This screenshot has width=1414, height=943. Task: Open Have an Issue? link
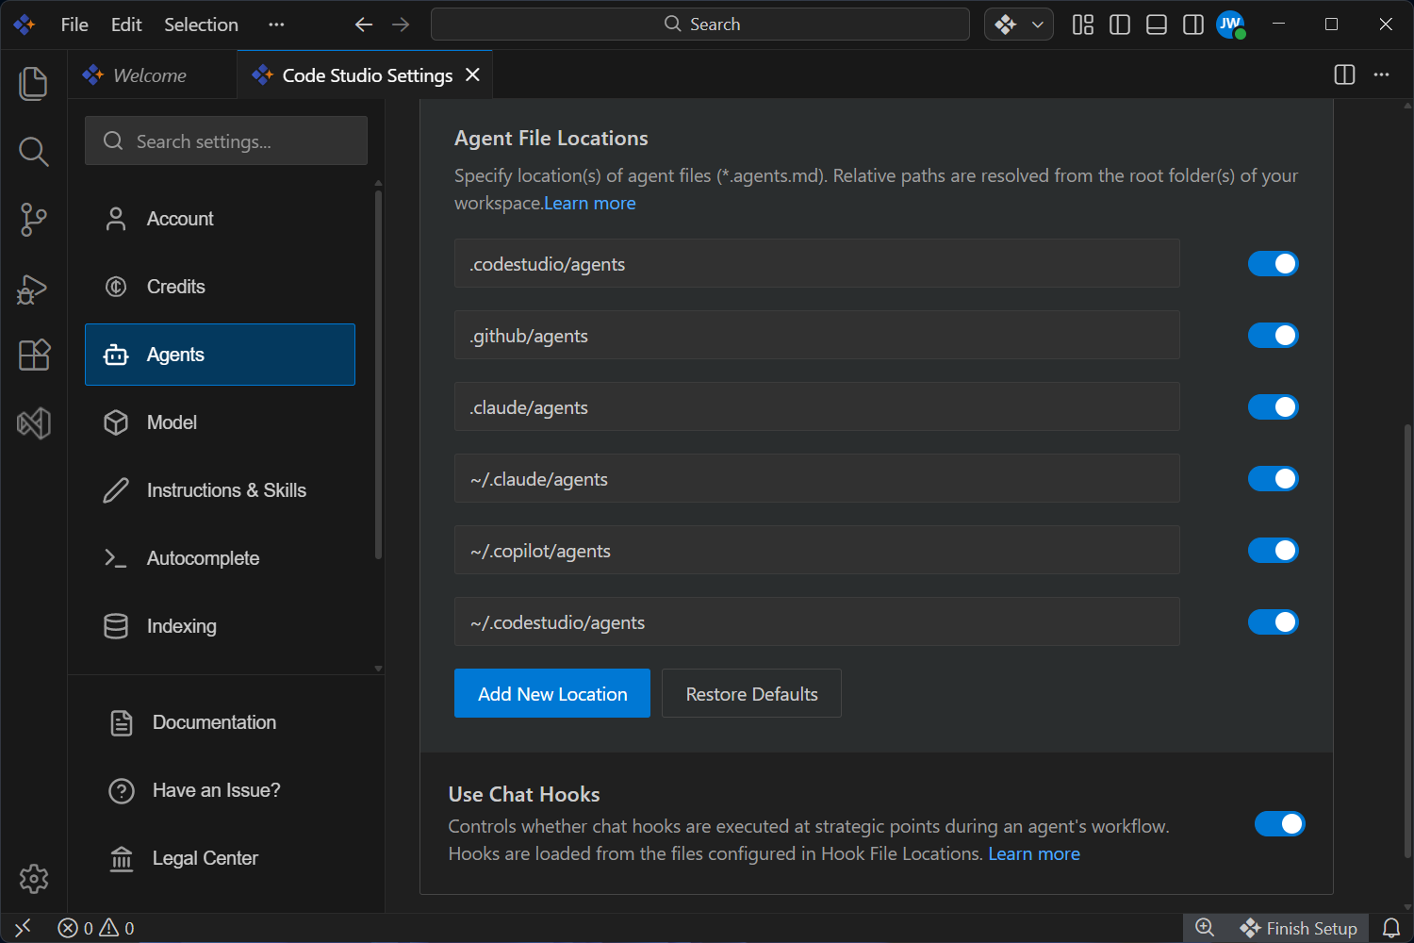coord(216,790)
